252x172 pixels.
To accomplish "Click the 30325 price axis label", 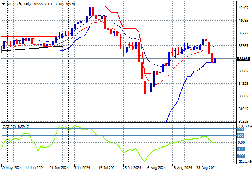I will point(243,121).
